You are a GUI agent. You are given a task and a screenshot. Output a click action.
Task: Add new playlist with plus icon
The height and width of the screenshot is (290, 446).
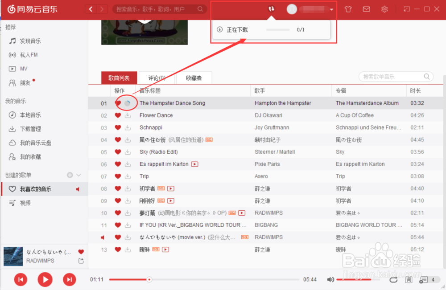70,175
